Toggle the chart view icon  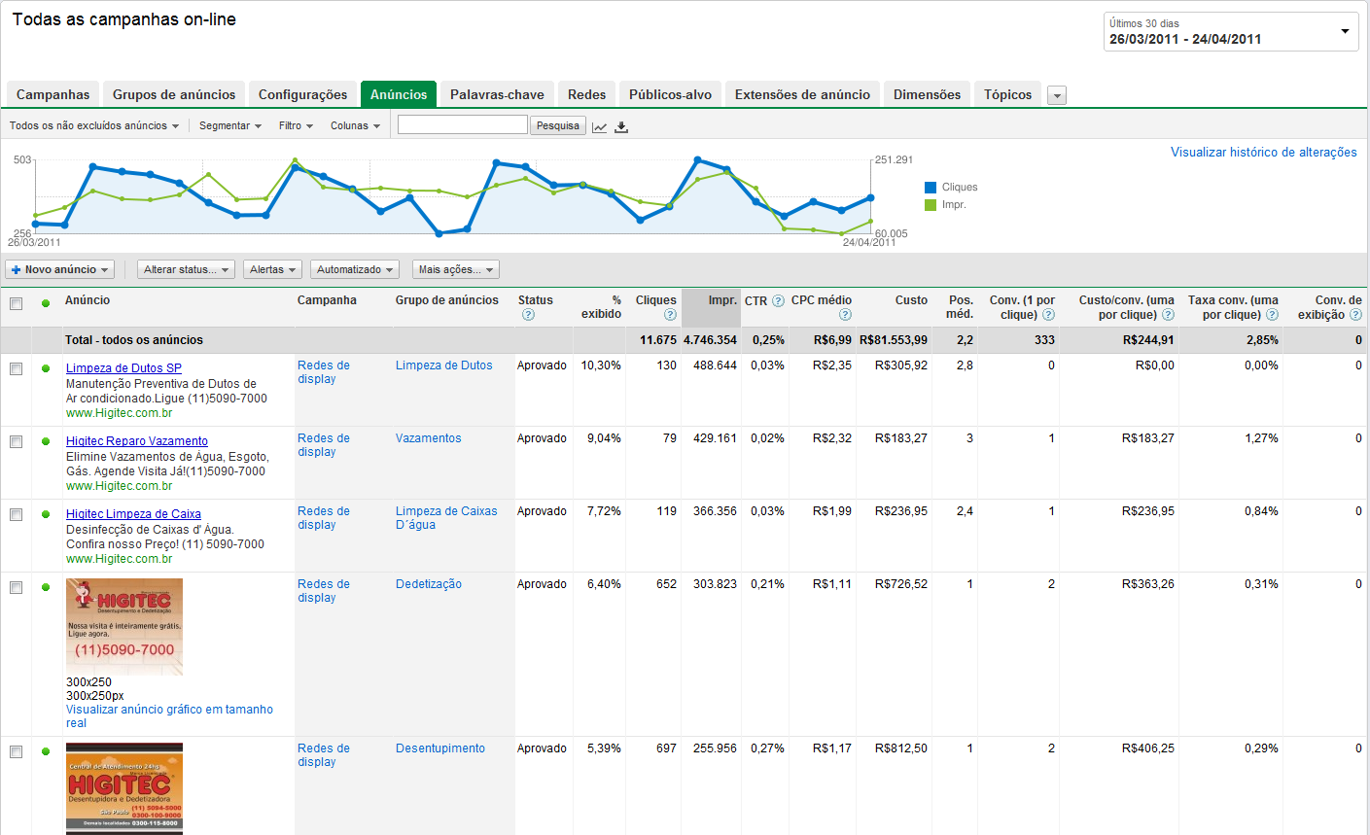click(x=600, y=126)
